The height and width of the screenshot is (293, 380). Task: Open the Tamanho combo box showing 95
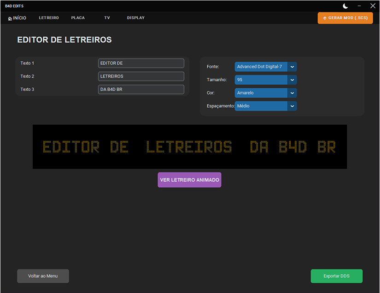(x=266, y=80)
